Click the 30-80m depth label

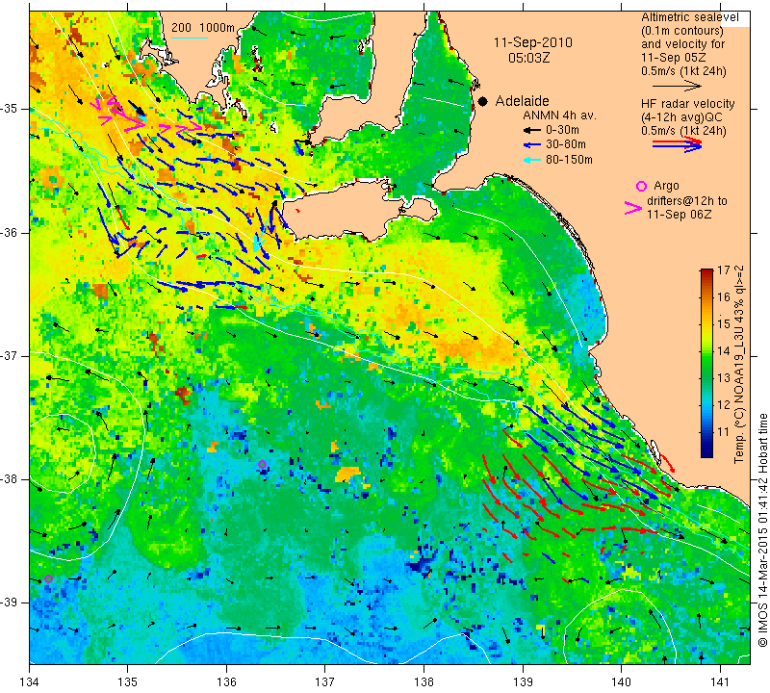[x=566, y=144]
